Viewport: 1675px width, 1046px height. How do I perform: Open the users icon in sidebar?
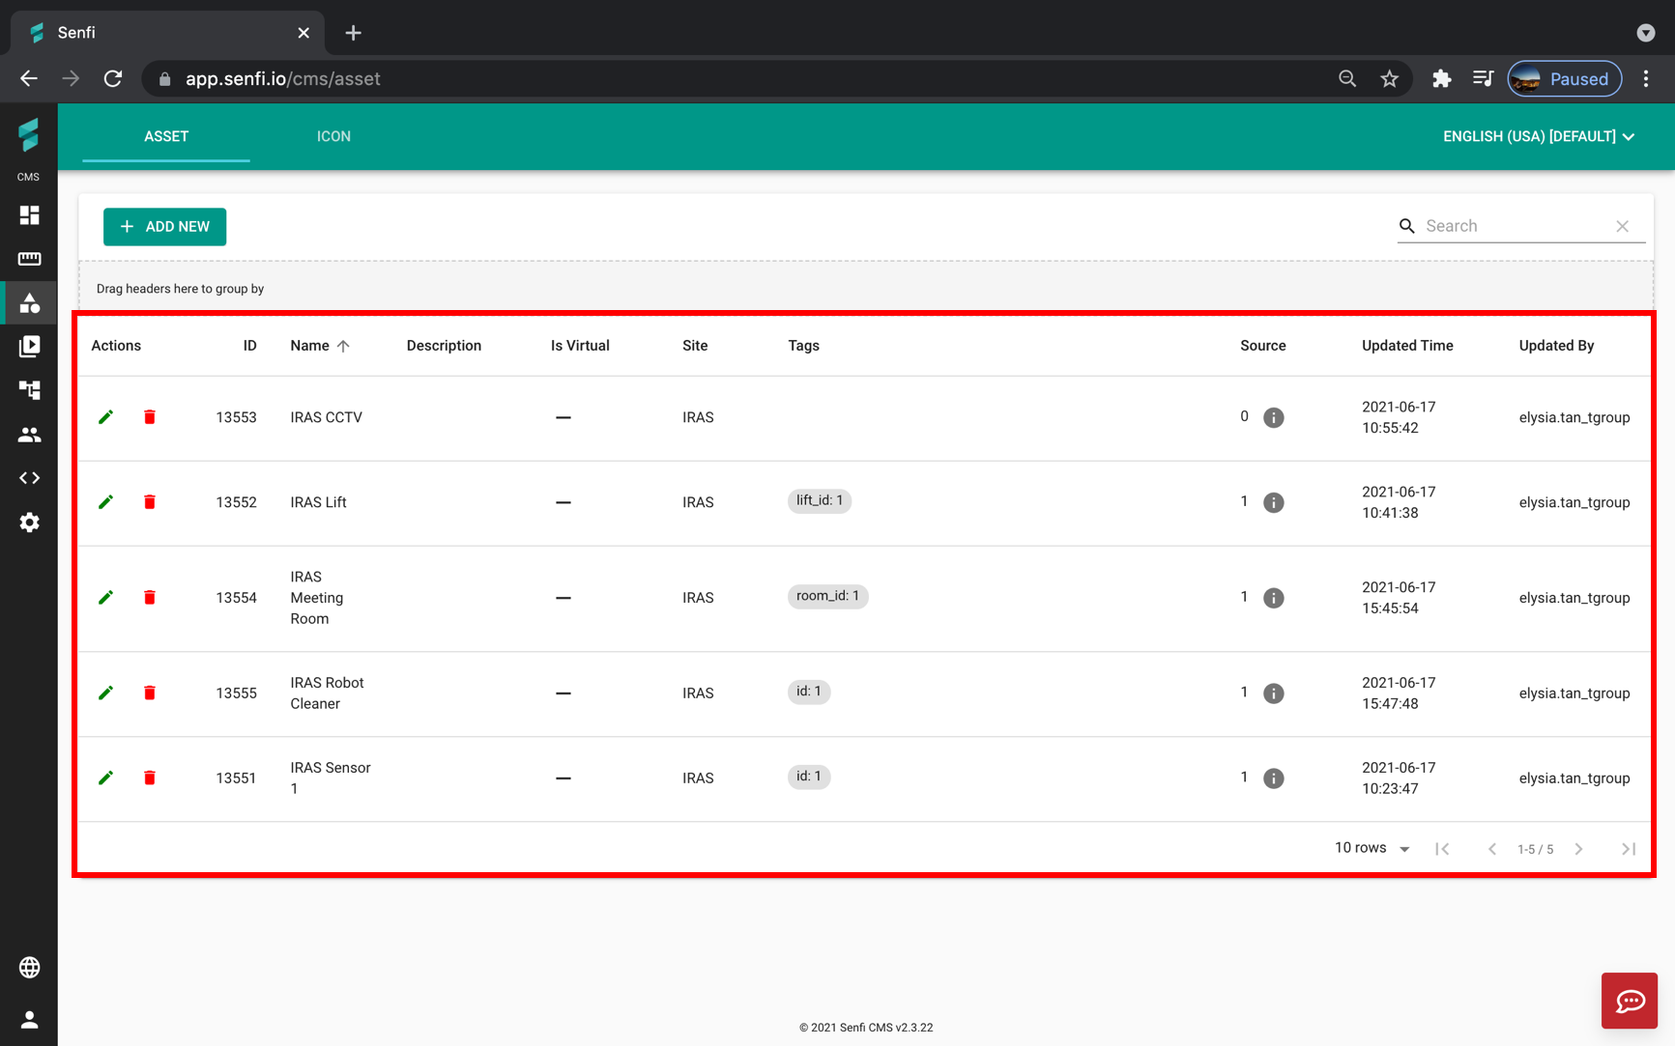point(29,435)
